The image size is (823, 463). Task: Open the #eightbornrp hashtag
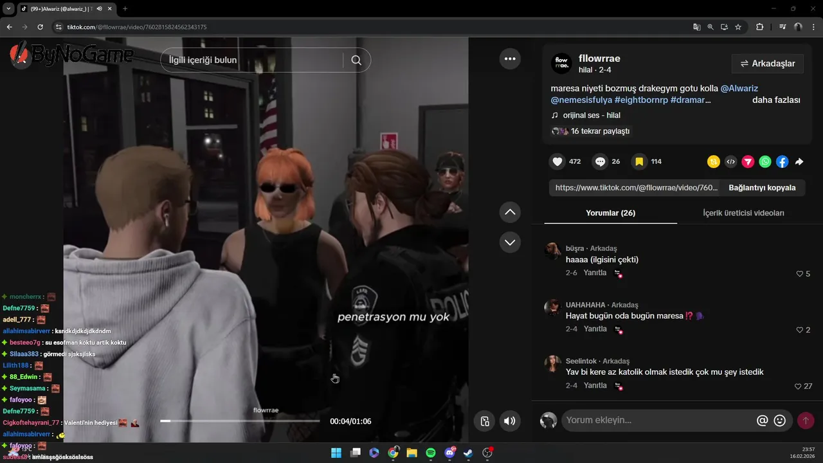click(x=641, y=100)
